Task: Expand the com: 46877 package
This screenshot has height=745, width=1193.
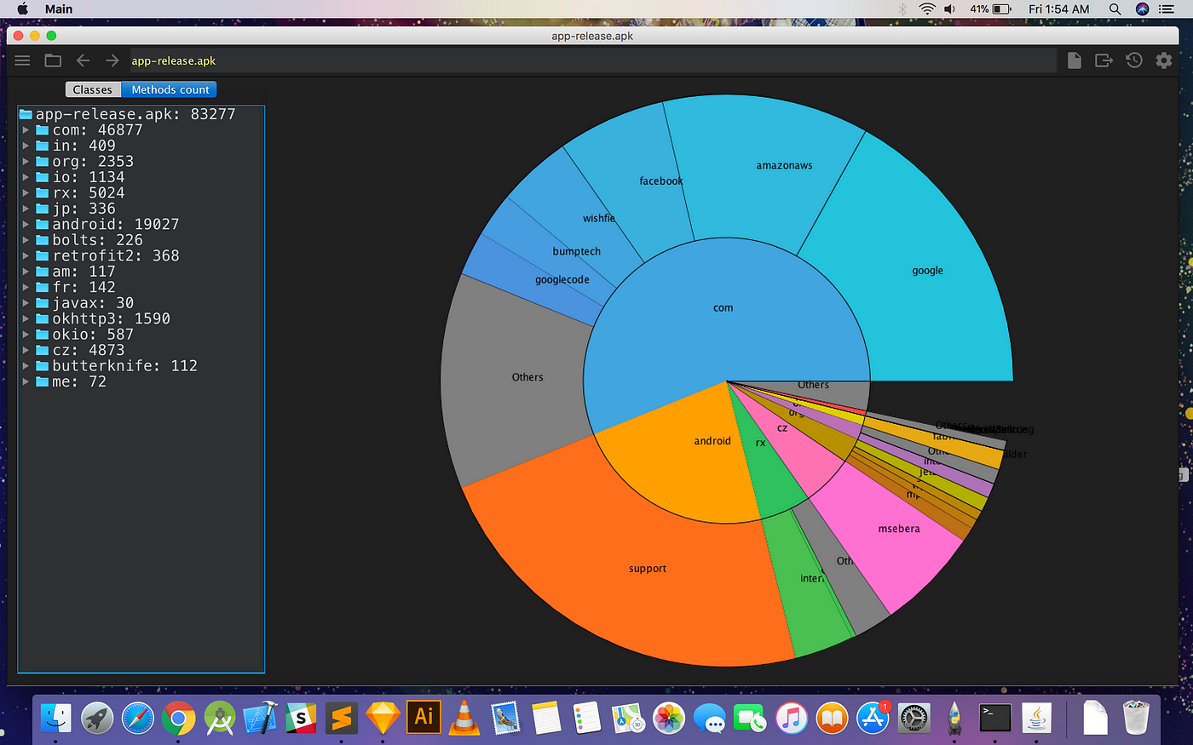Action: click(26, 130)
